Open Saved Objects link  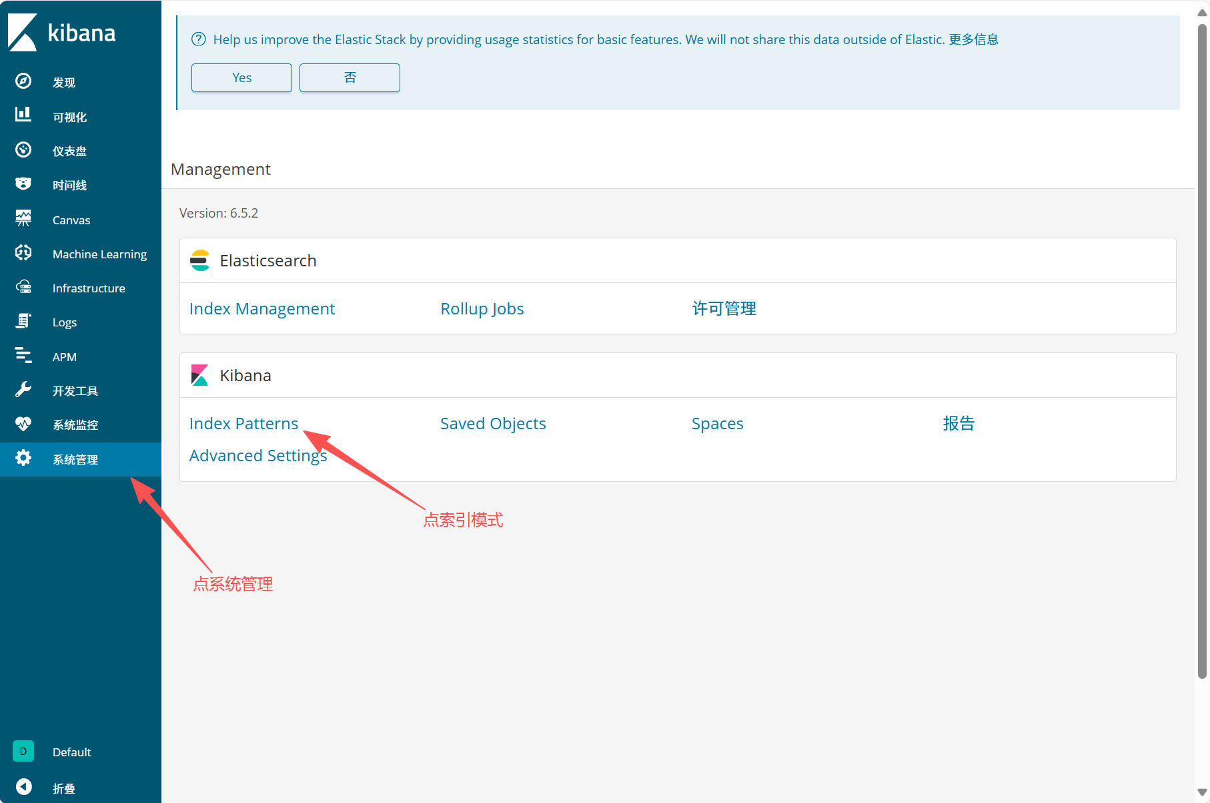pyautogui.click(x=493, y=423)
